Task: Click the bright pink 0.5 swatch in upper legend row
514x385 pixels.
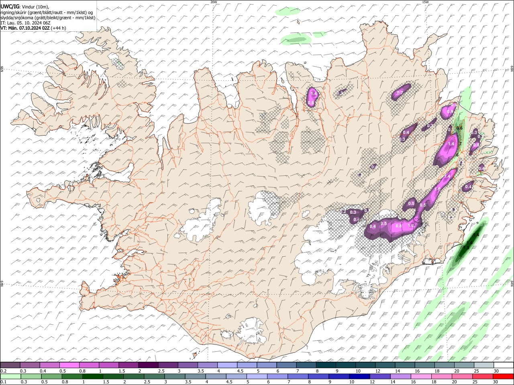Action: click(69, 365)
